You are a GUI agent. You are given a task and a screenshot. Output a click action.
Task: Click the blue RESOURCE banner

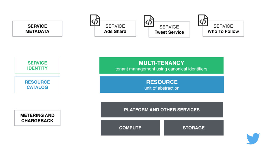(162, 85)
